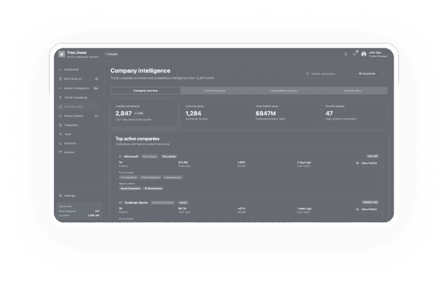Focus the Search companies field
The image size is (448, 283).
point(328,74)
